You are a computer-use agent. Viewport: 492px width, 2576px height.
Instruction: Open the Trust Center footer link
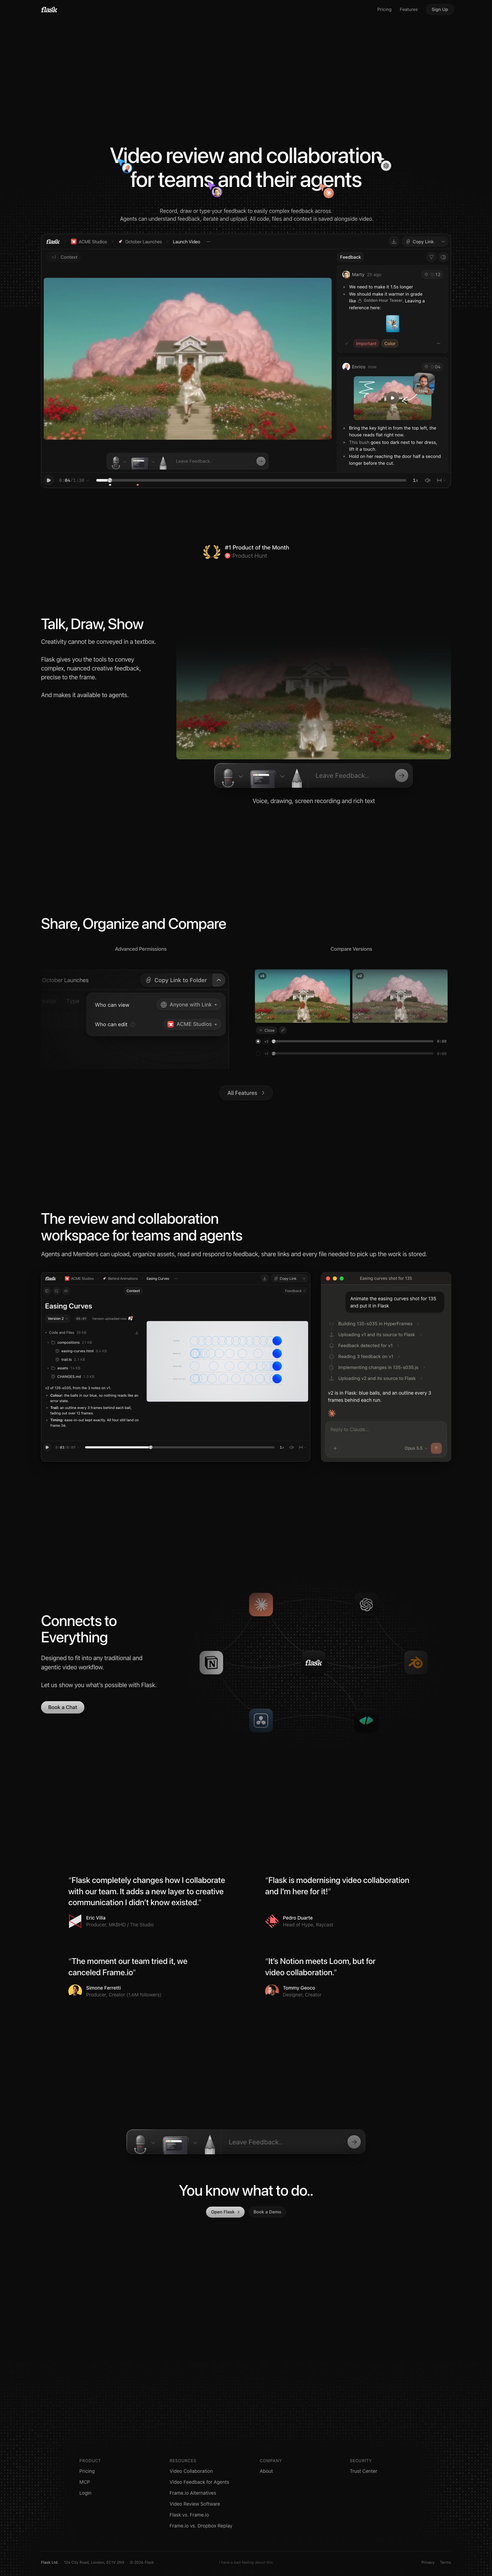364,2471
